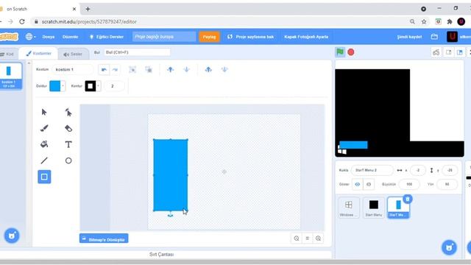Click the sprite y position field
The height and width of the screenshot is (265, 471).
(x=450, y=170)
